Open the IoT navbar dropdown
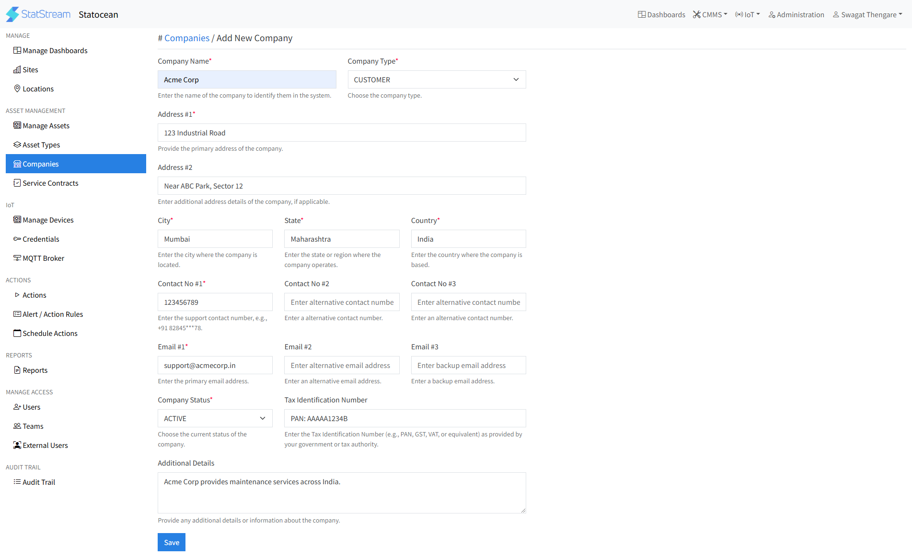The height and width of the screenshot is (557, 912). [747, 15]
